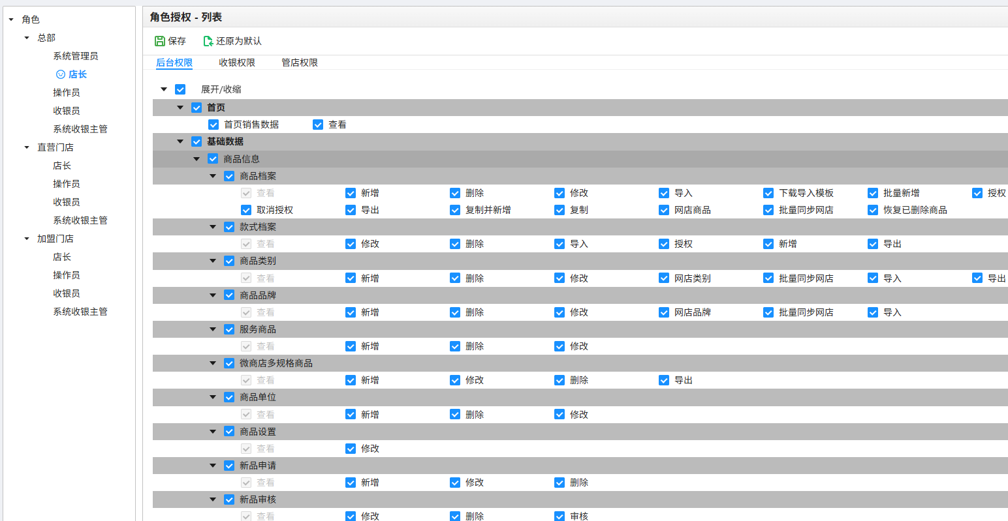Select 收银员 under 总部

(x=67, y=111)
